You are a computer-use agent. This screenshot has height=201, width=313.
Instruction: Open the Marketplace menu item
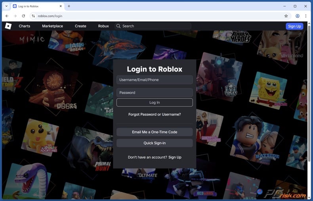(53, 26)
